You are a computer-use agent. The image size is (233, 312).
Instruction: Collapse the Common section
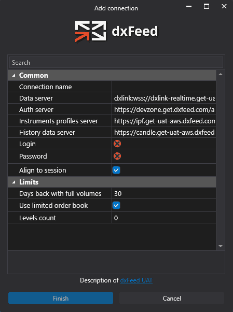click(x=13, y=76)
